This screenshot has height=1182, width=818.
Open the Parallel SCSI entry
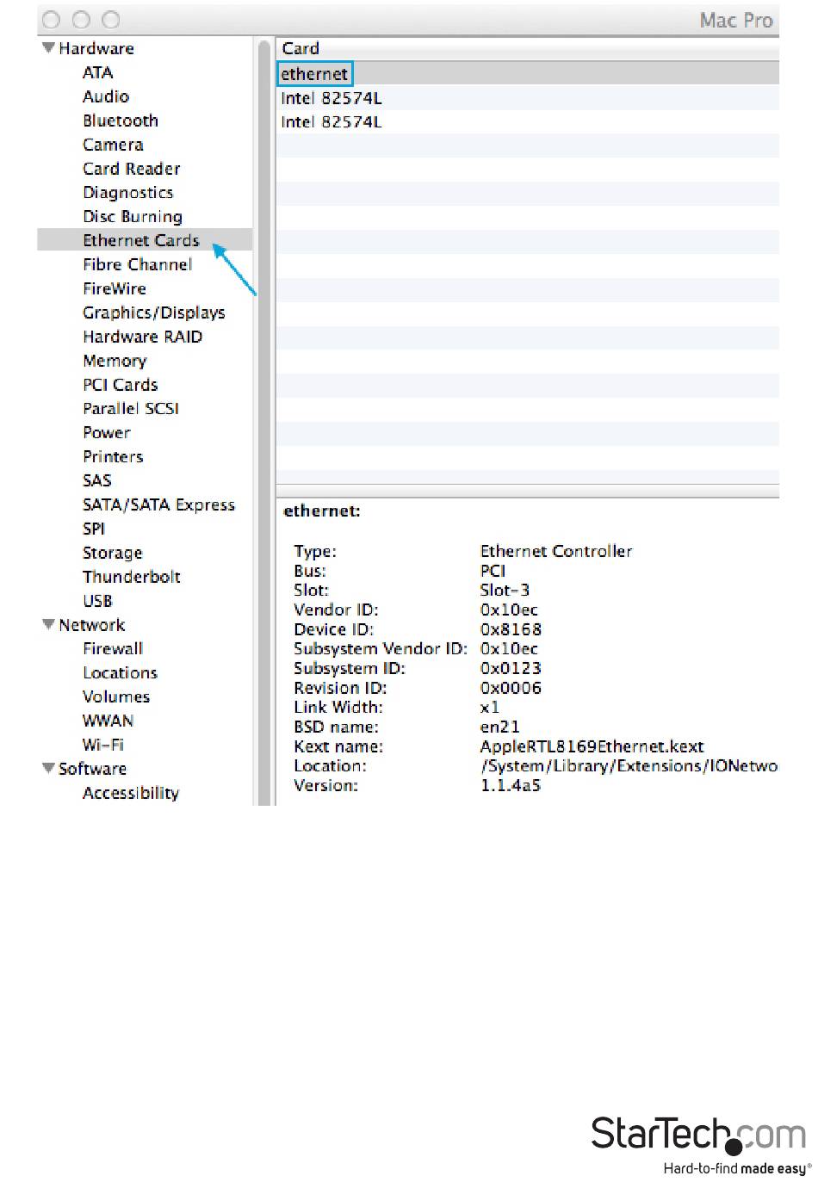coord(131,408)
